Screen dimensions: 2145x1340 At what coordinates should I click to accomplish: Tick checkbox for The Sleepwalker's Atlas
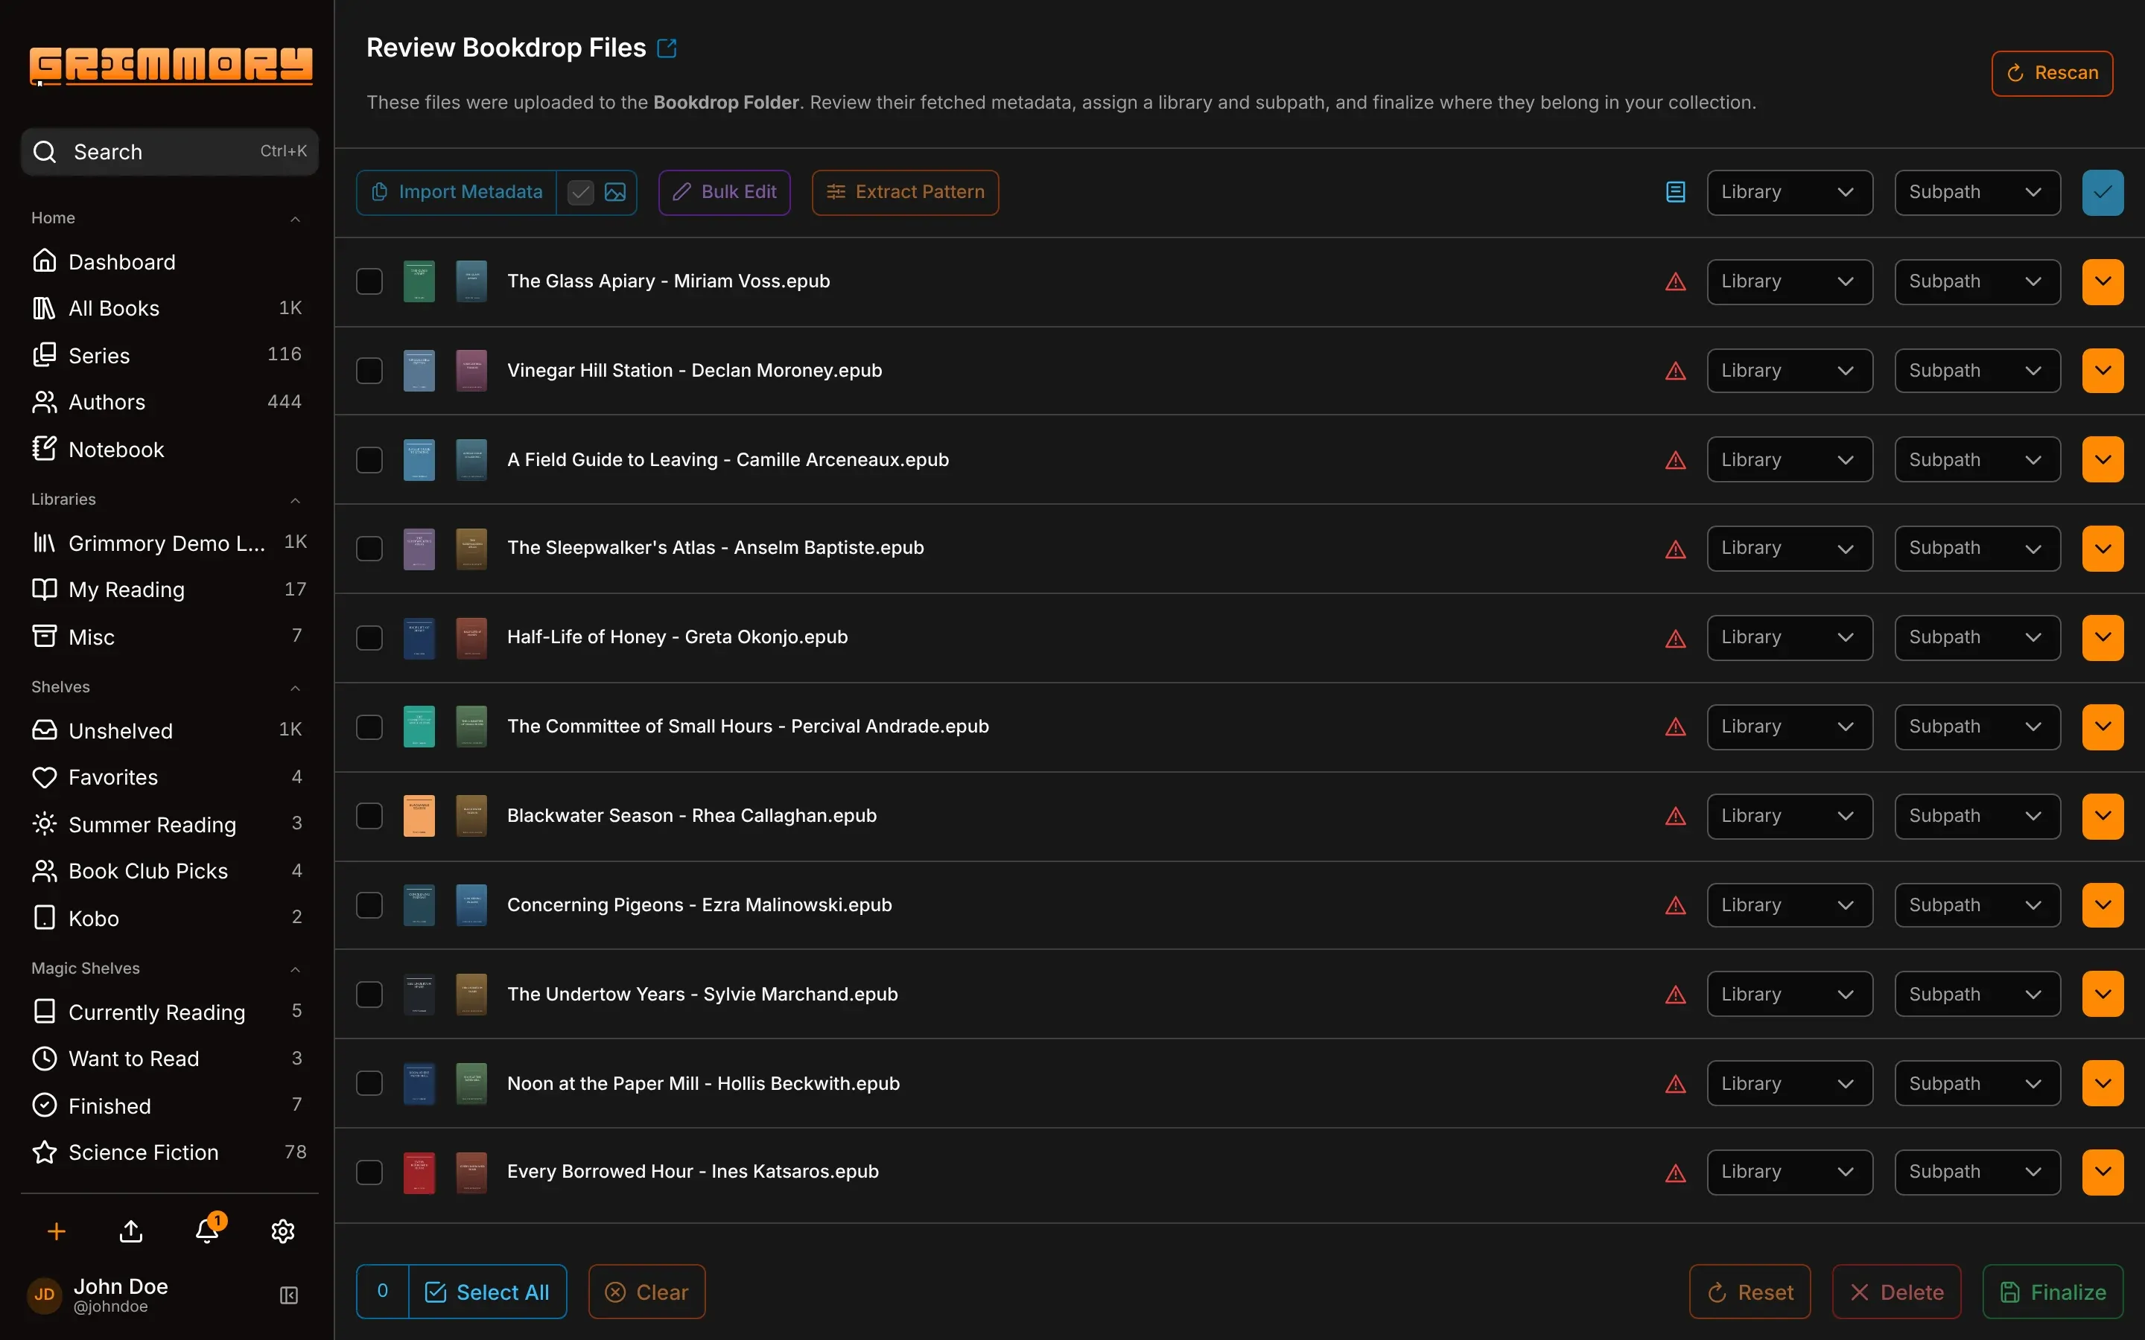coord(369,549)
